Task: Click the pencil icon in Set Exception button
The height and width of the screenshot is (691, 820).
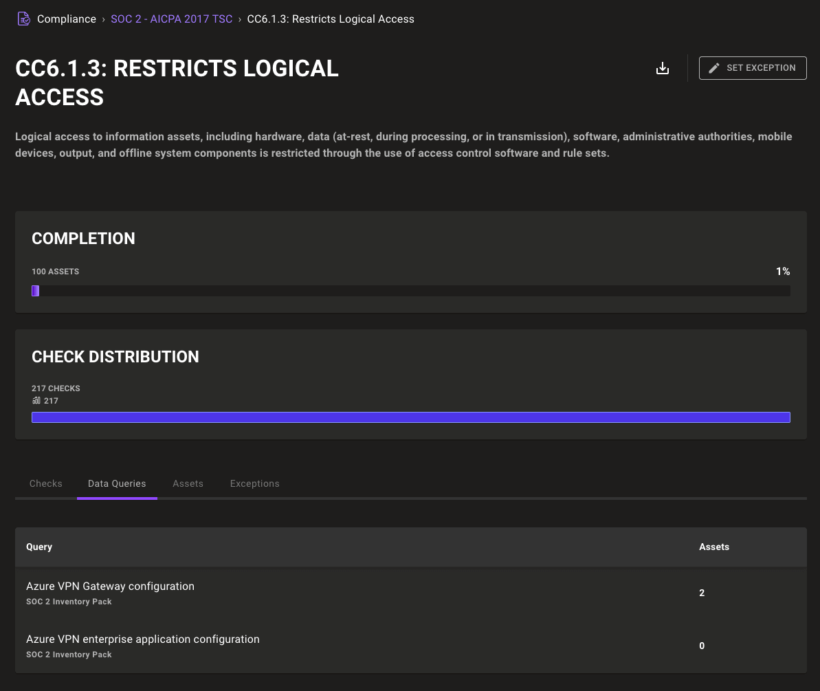Action: pyautogui.click(x=713, y=67)
